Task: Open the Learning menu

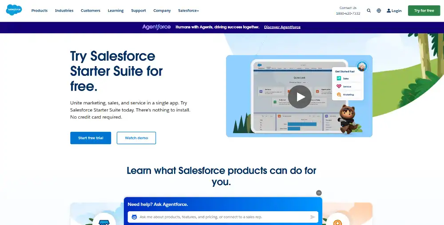Action: tap(115, 11)
